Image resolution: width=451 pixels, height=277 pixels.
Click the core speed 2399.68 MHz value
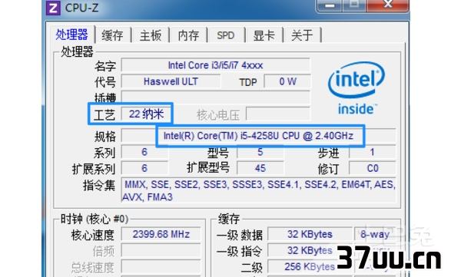pos(161,234)
